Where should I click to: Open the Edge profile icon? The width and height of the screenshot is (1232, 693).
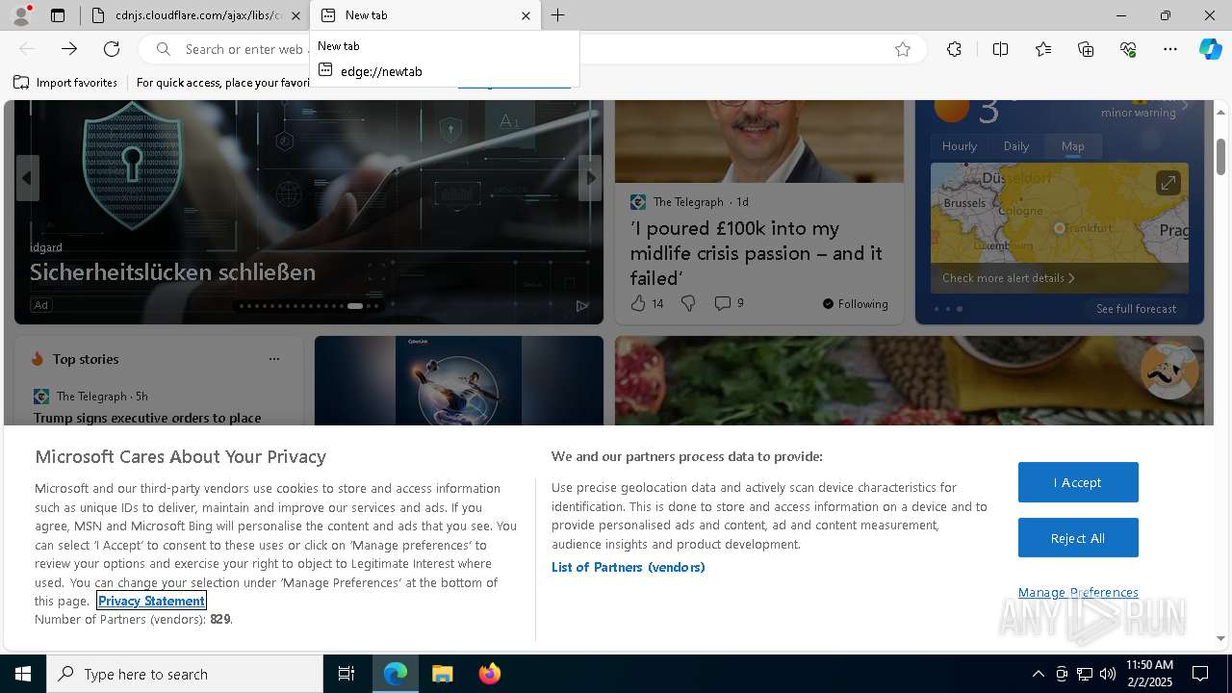click(x=20, y=15)
